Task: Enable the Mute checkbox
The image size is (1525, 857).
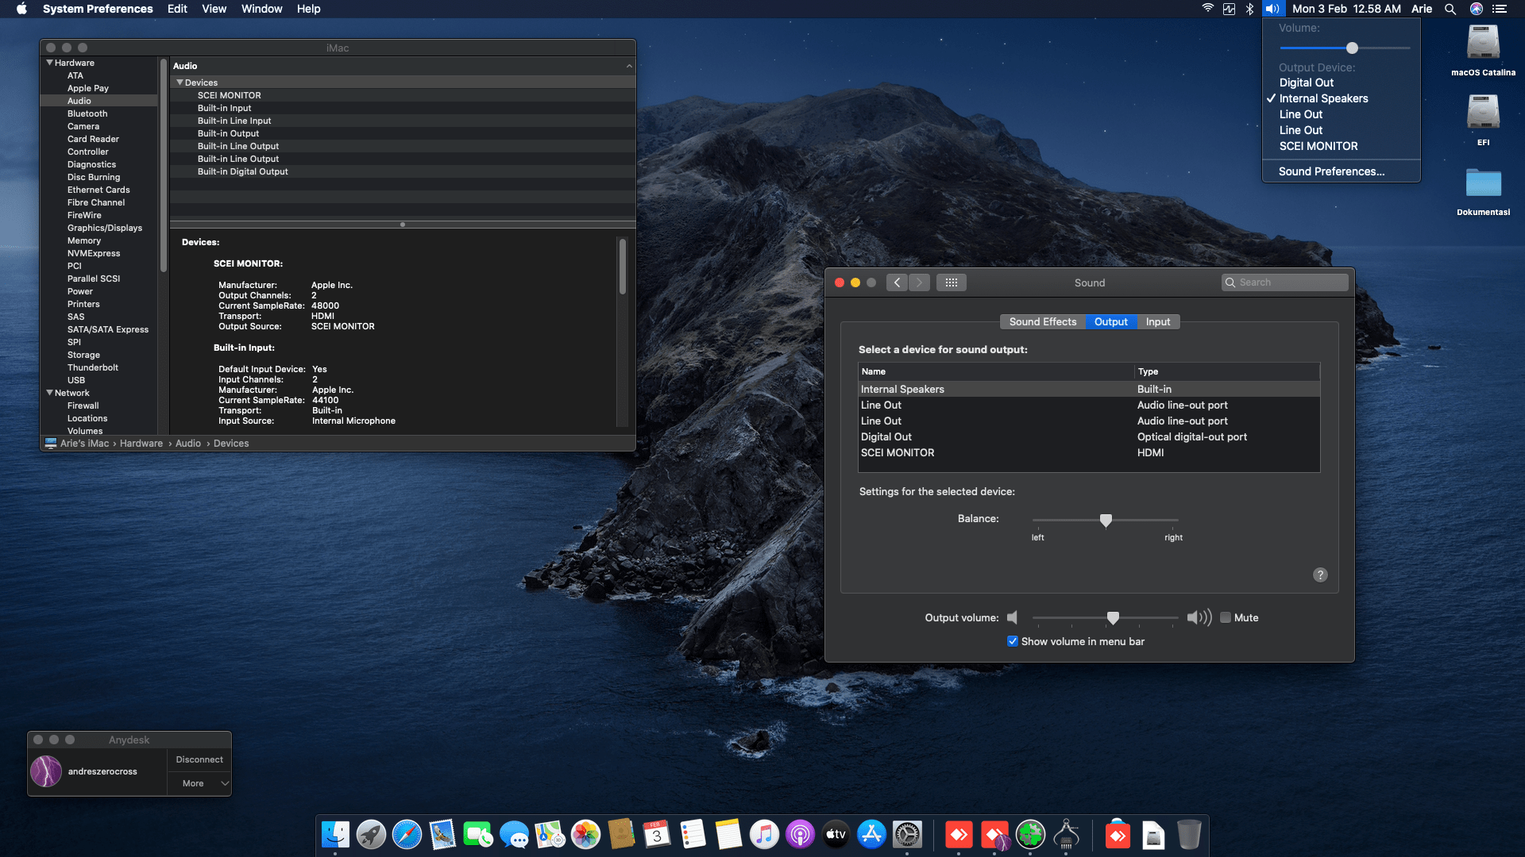Action: (1226, 617)
